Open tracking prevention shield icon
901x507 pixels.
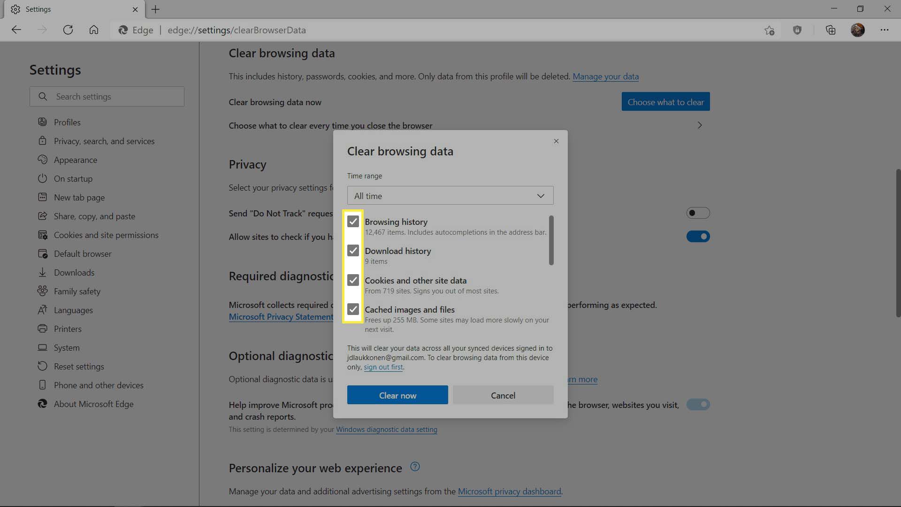[797, 30]
